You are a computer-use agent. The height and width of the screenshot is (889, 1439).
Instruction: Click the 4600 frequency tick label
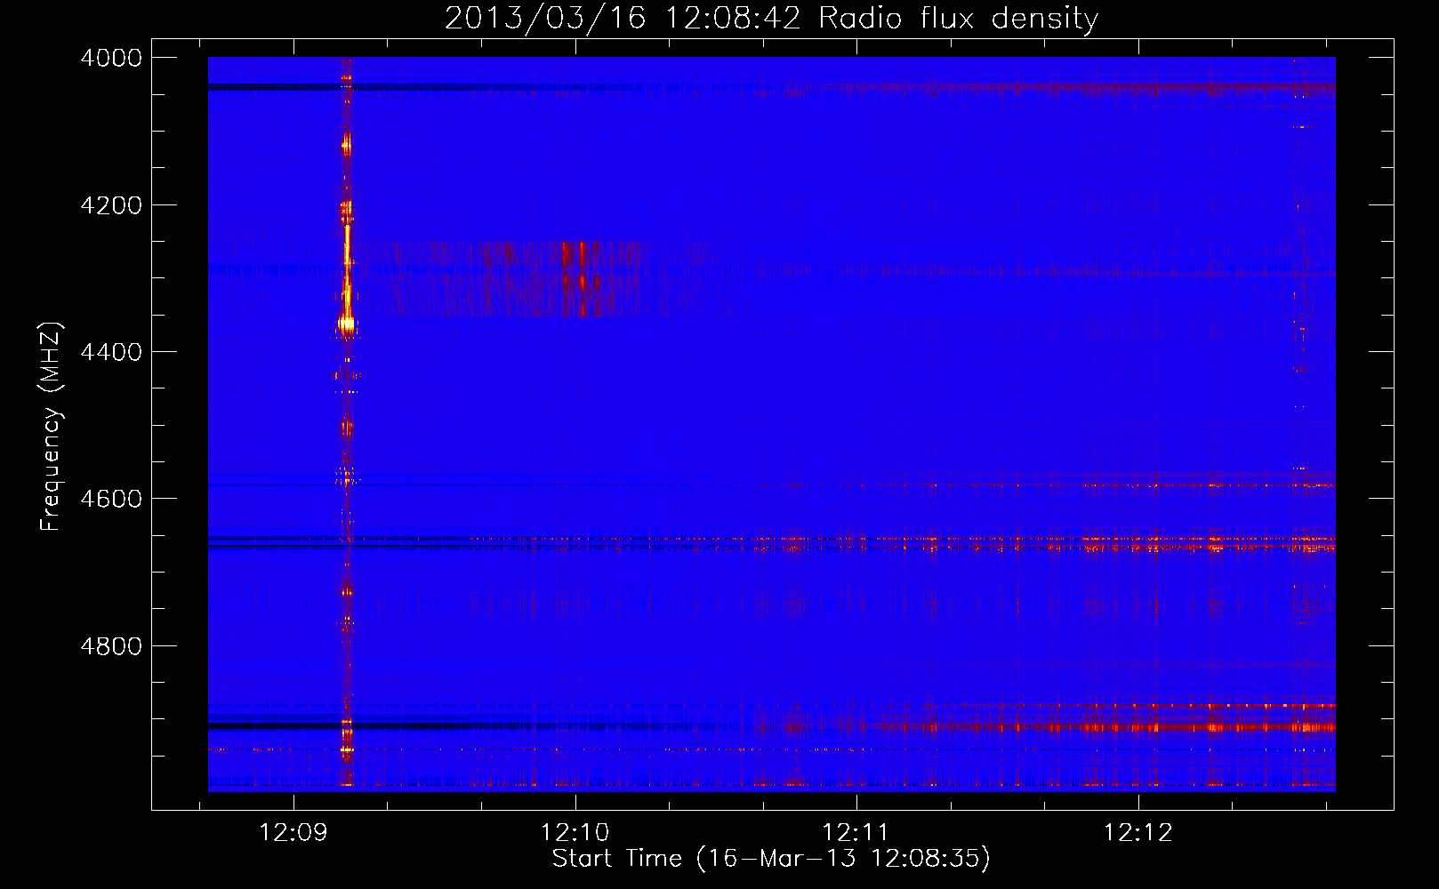point(111,499)
